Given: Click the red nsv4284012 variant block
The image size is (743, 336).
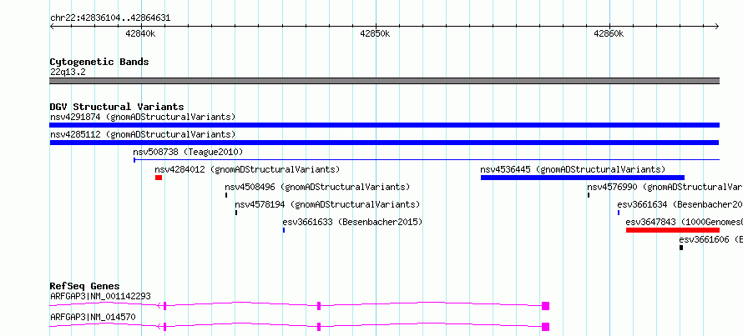Looking at the screenshot, I should 159,178.
